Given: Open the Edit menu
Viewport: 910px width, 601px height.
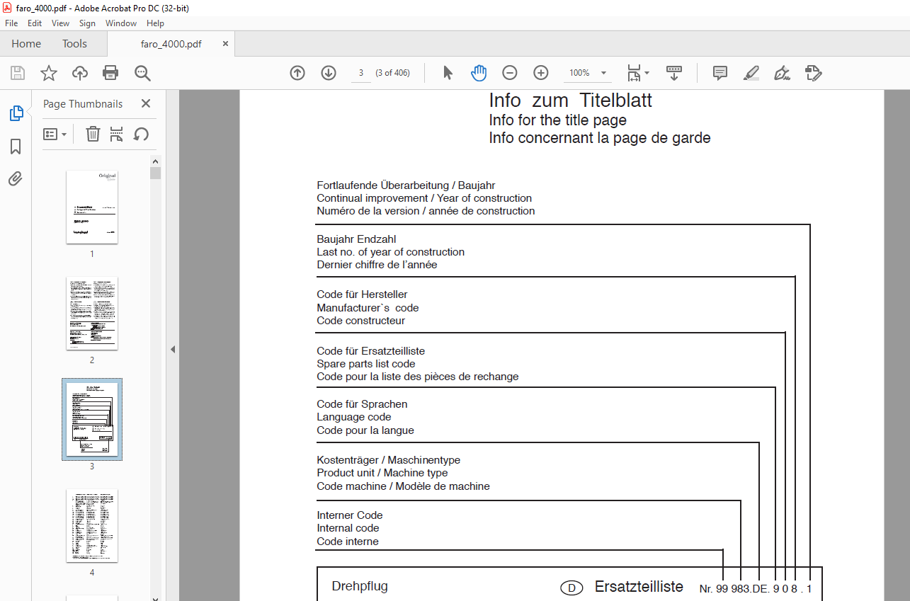Looking at the screenshot, I should click(x=35, y=23).
